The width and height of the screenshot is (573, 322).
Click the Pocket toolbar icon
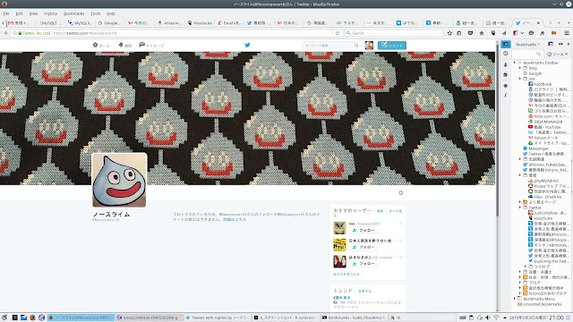click(470, 33)
